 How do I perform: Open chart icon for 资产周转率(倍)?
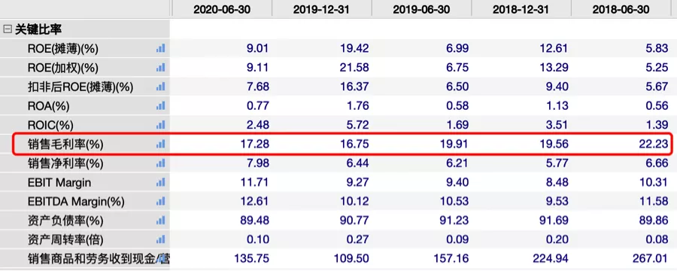161,239
